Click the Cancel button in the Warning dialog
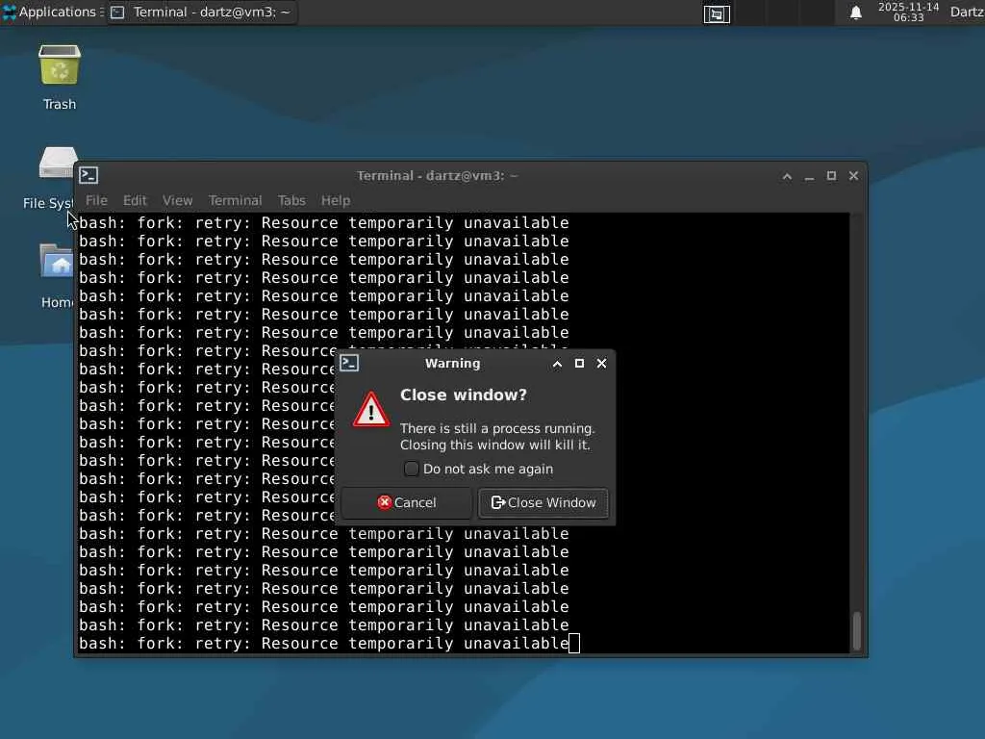 point(407,502)
